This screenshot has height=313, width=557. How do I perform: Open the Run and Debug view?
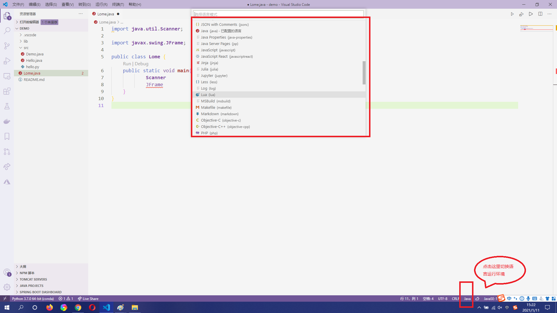7,61
